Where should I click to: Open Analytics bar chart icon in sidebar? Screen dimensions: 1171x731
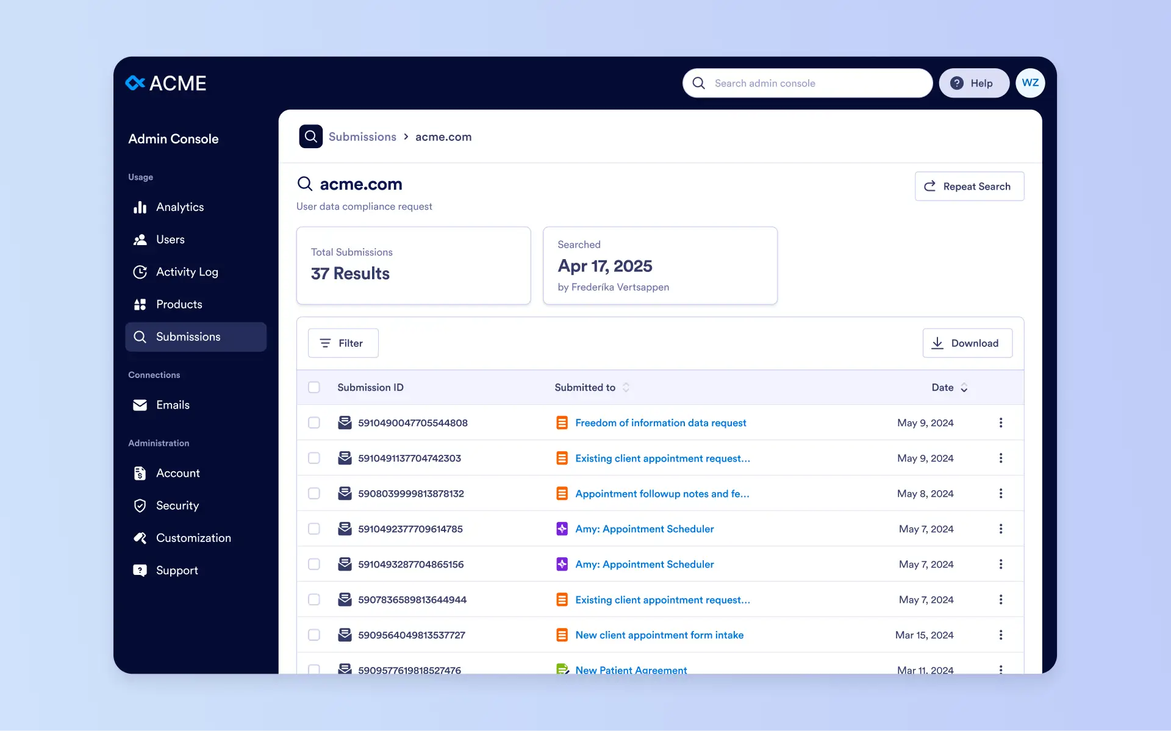pos(140,207)
